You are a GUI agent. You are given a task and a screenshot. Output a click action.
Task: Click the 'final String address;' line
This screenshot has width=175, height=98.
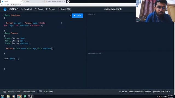coord(17,43)
